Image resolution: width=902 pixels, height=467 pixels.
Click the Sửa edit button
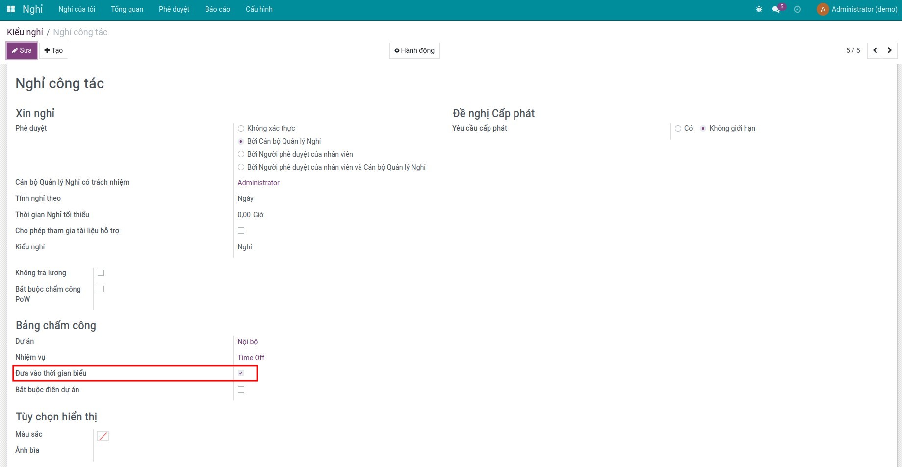coord(22,50)
